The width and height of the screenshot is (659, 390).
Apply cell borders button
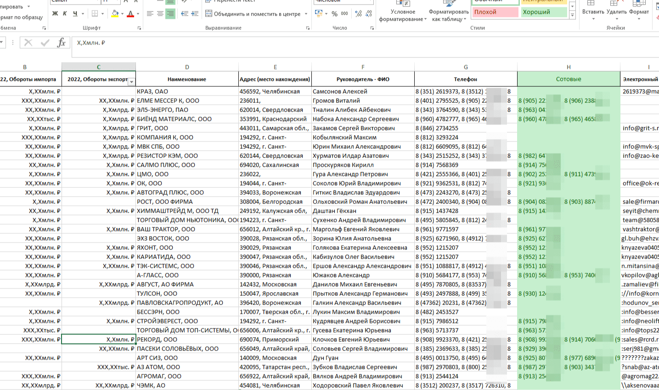coord(95,14)
